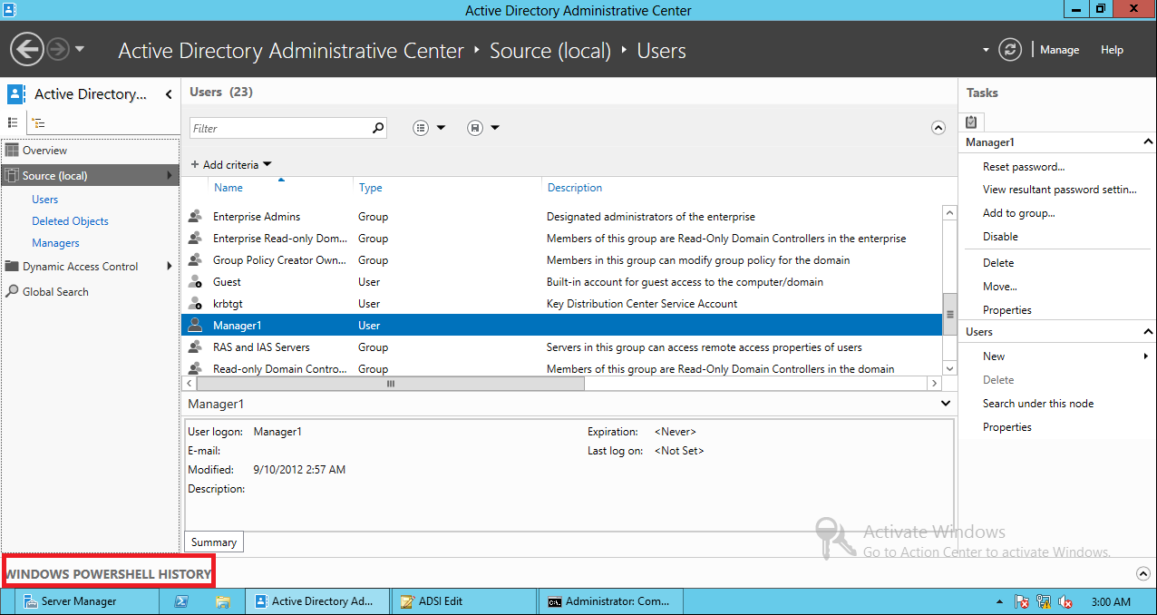Click the filter search magnifier icon
The image size is (1157, 615).
point(378,128)
